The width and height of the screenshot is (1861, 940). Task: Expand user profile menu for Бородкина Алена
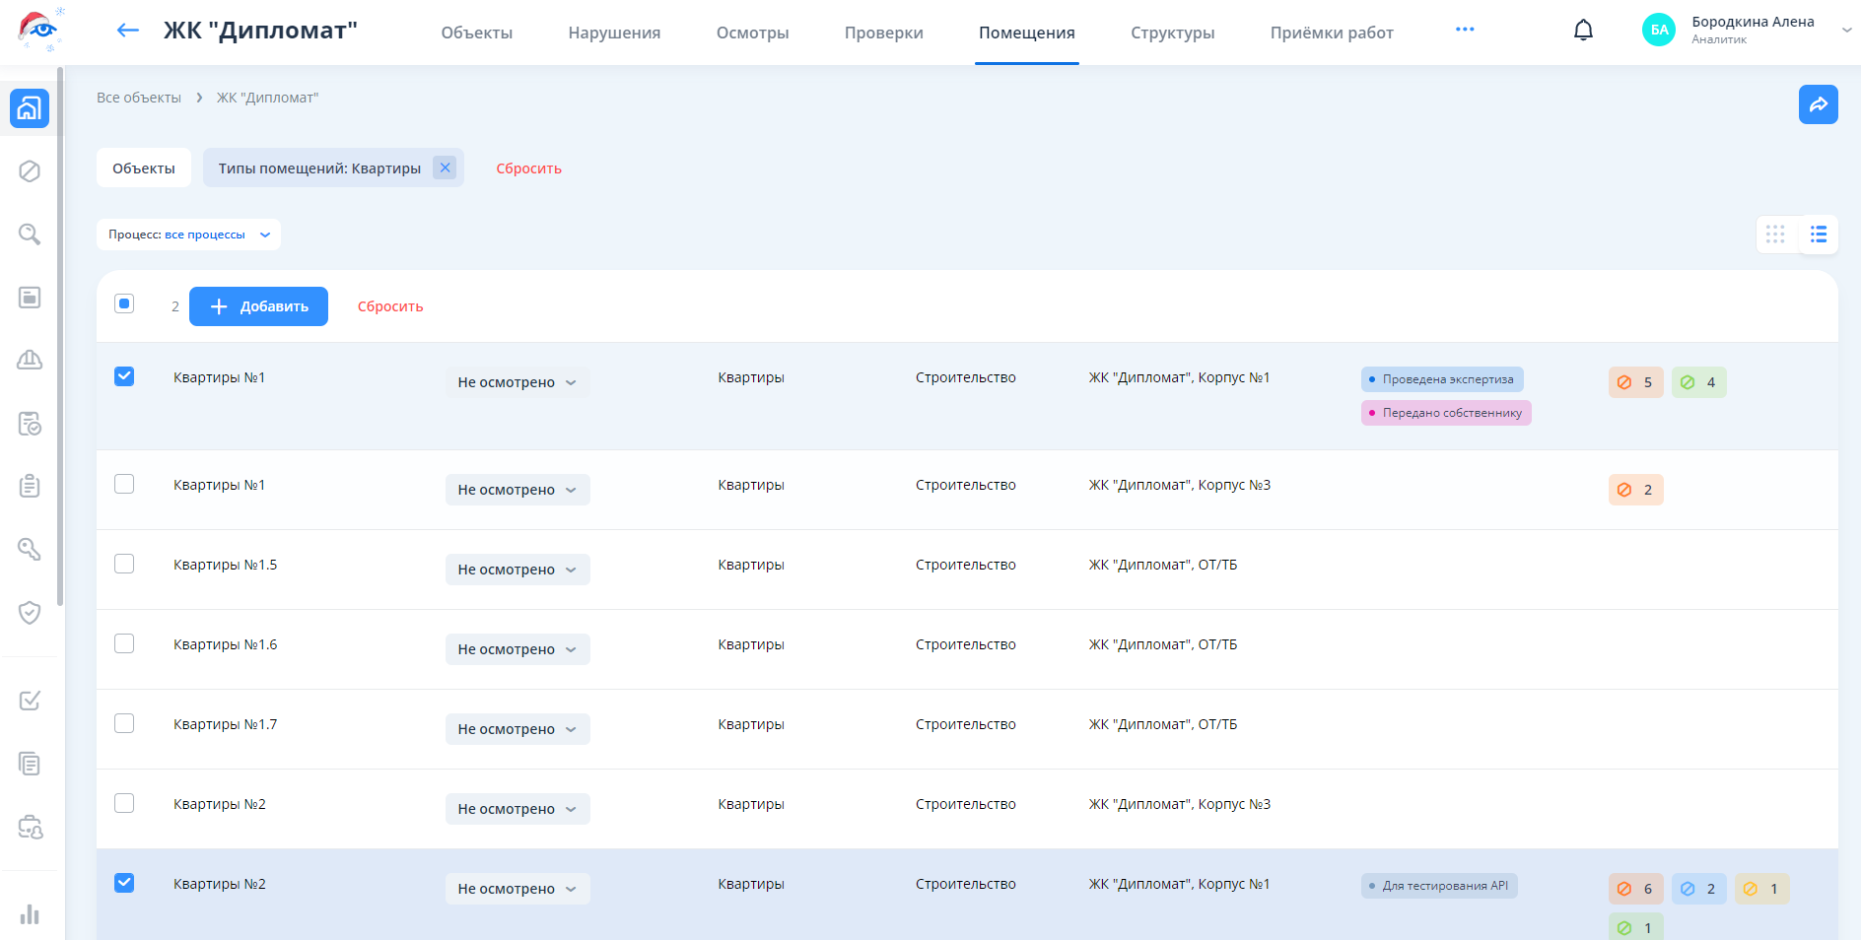click(1845, 31)
